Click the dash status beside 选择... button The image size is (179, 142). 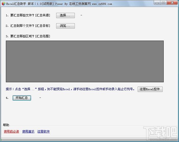pyautogui.click(x=81, y=15)
